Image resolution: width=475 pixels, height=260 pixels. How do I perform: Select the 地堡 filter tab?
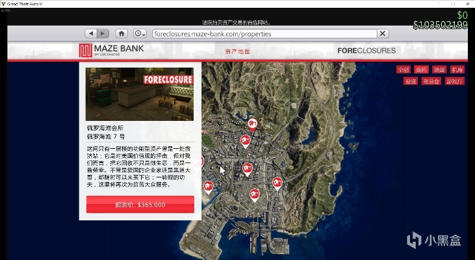pyautogui.click(x=439, y=70)
